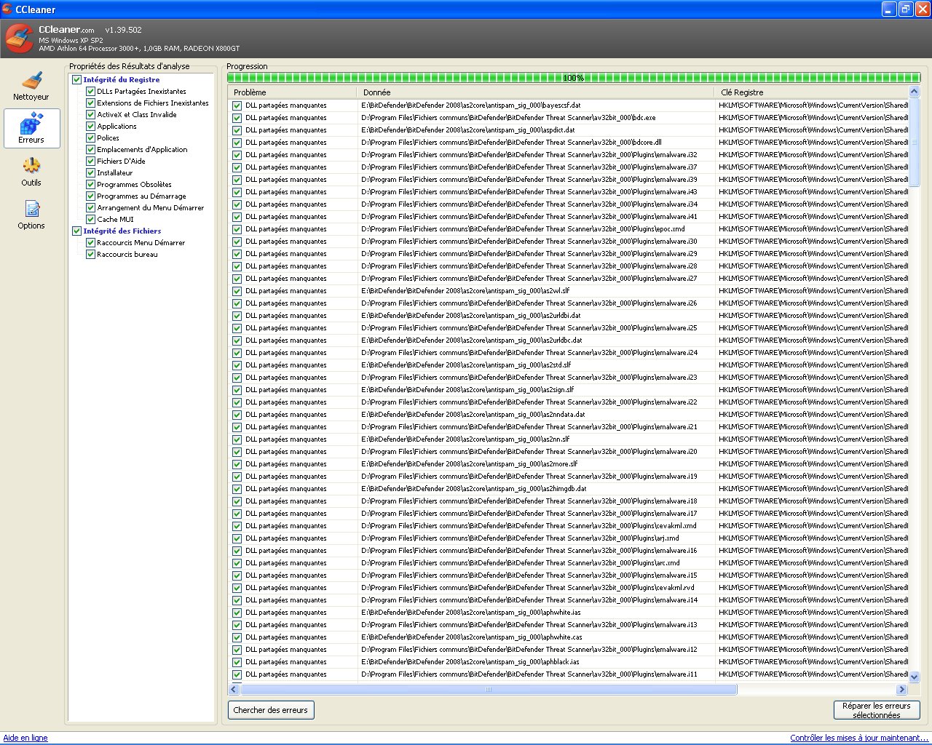The image size is (932, 745).
Task: Toggle the arj.xmd row checkbox
Action: (x=237, y=538)
